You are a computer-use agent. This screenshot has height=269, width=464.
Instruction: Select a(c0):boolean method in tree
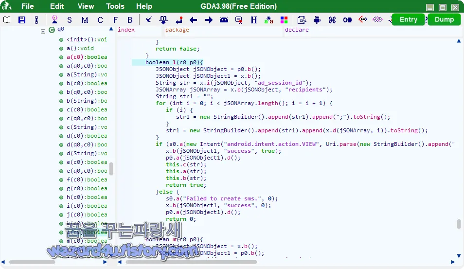(87, 57)
